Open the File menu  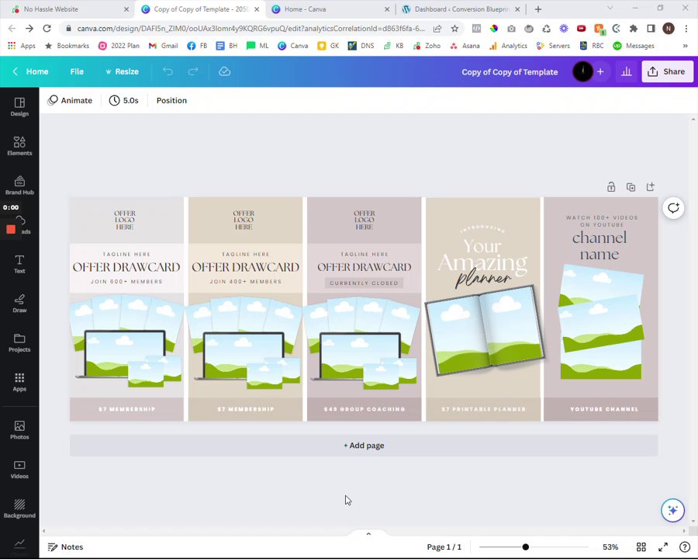[x=77, y=71]
